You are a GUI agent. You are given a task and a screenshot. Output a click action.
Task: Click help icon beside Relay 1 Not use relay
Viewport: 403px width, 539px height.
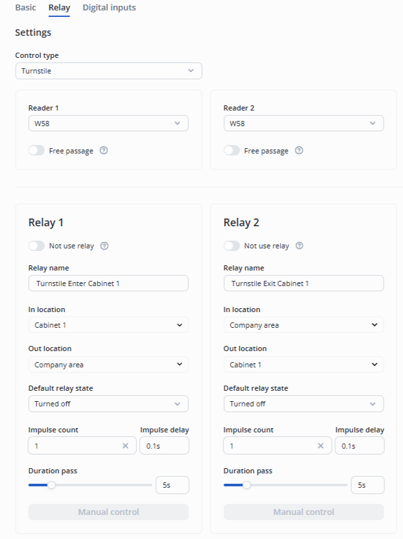tap(104, 246)
